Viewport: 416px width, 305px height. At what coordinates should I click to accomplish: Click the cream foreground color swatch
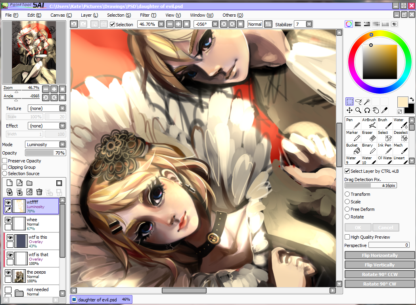[403, 102]
